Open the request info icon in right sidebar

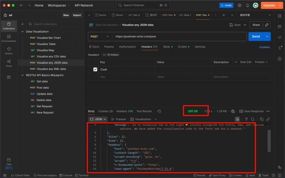pos(280,59)
